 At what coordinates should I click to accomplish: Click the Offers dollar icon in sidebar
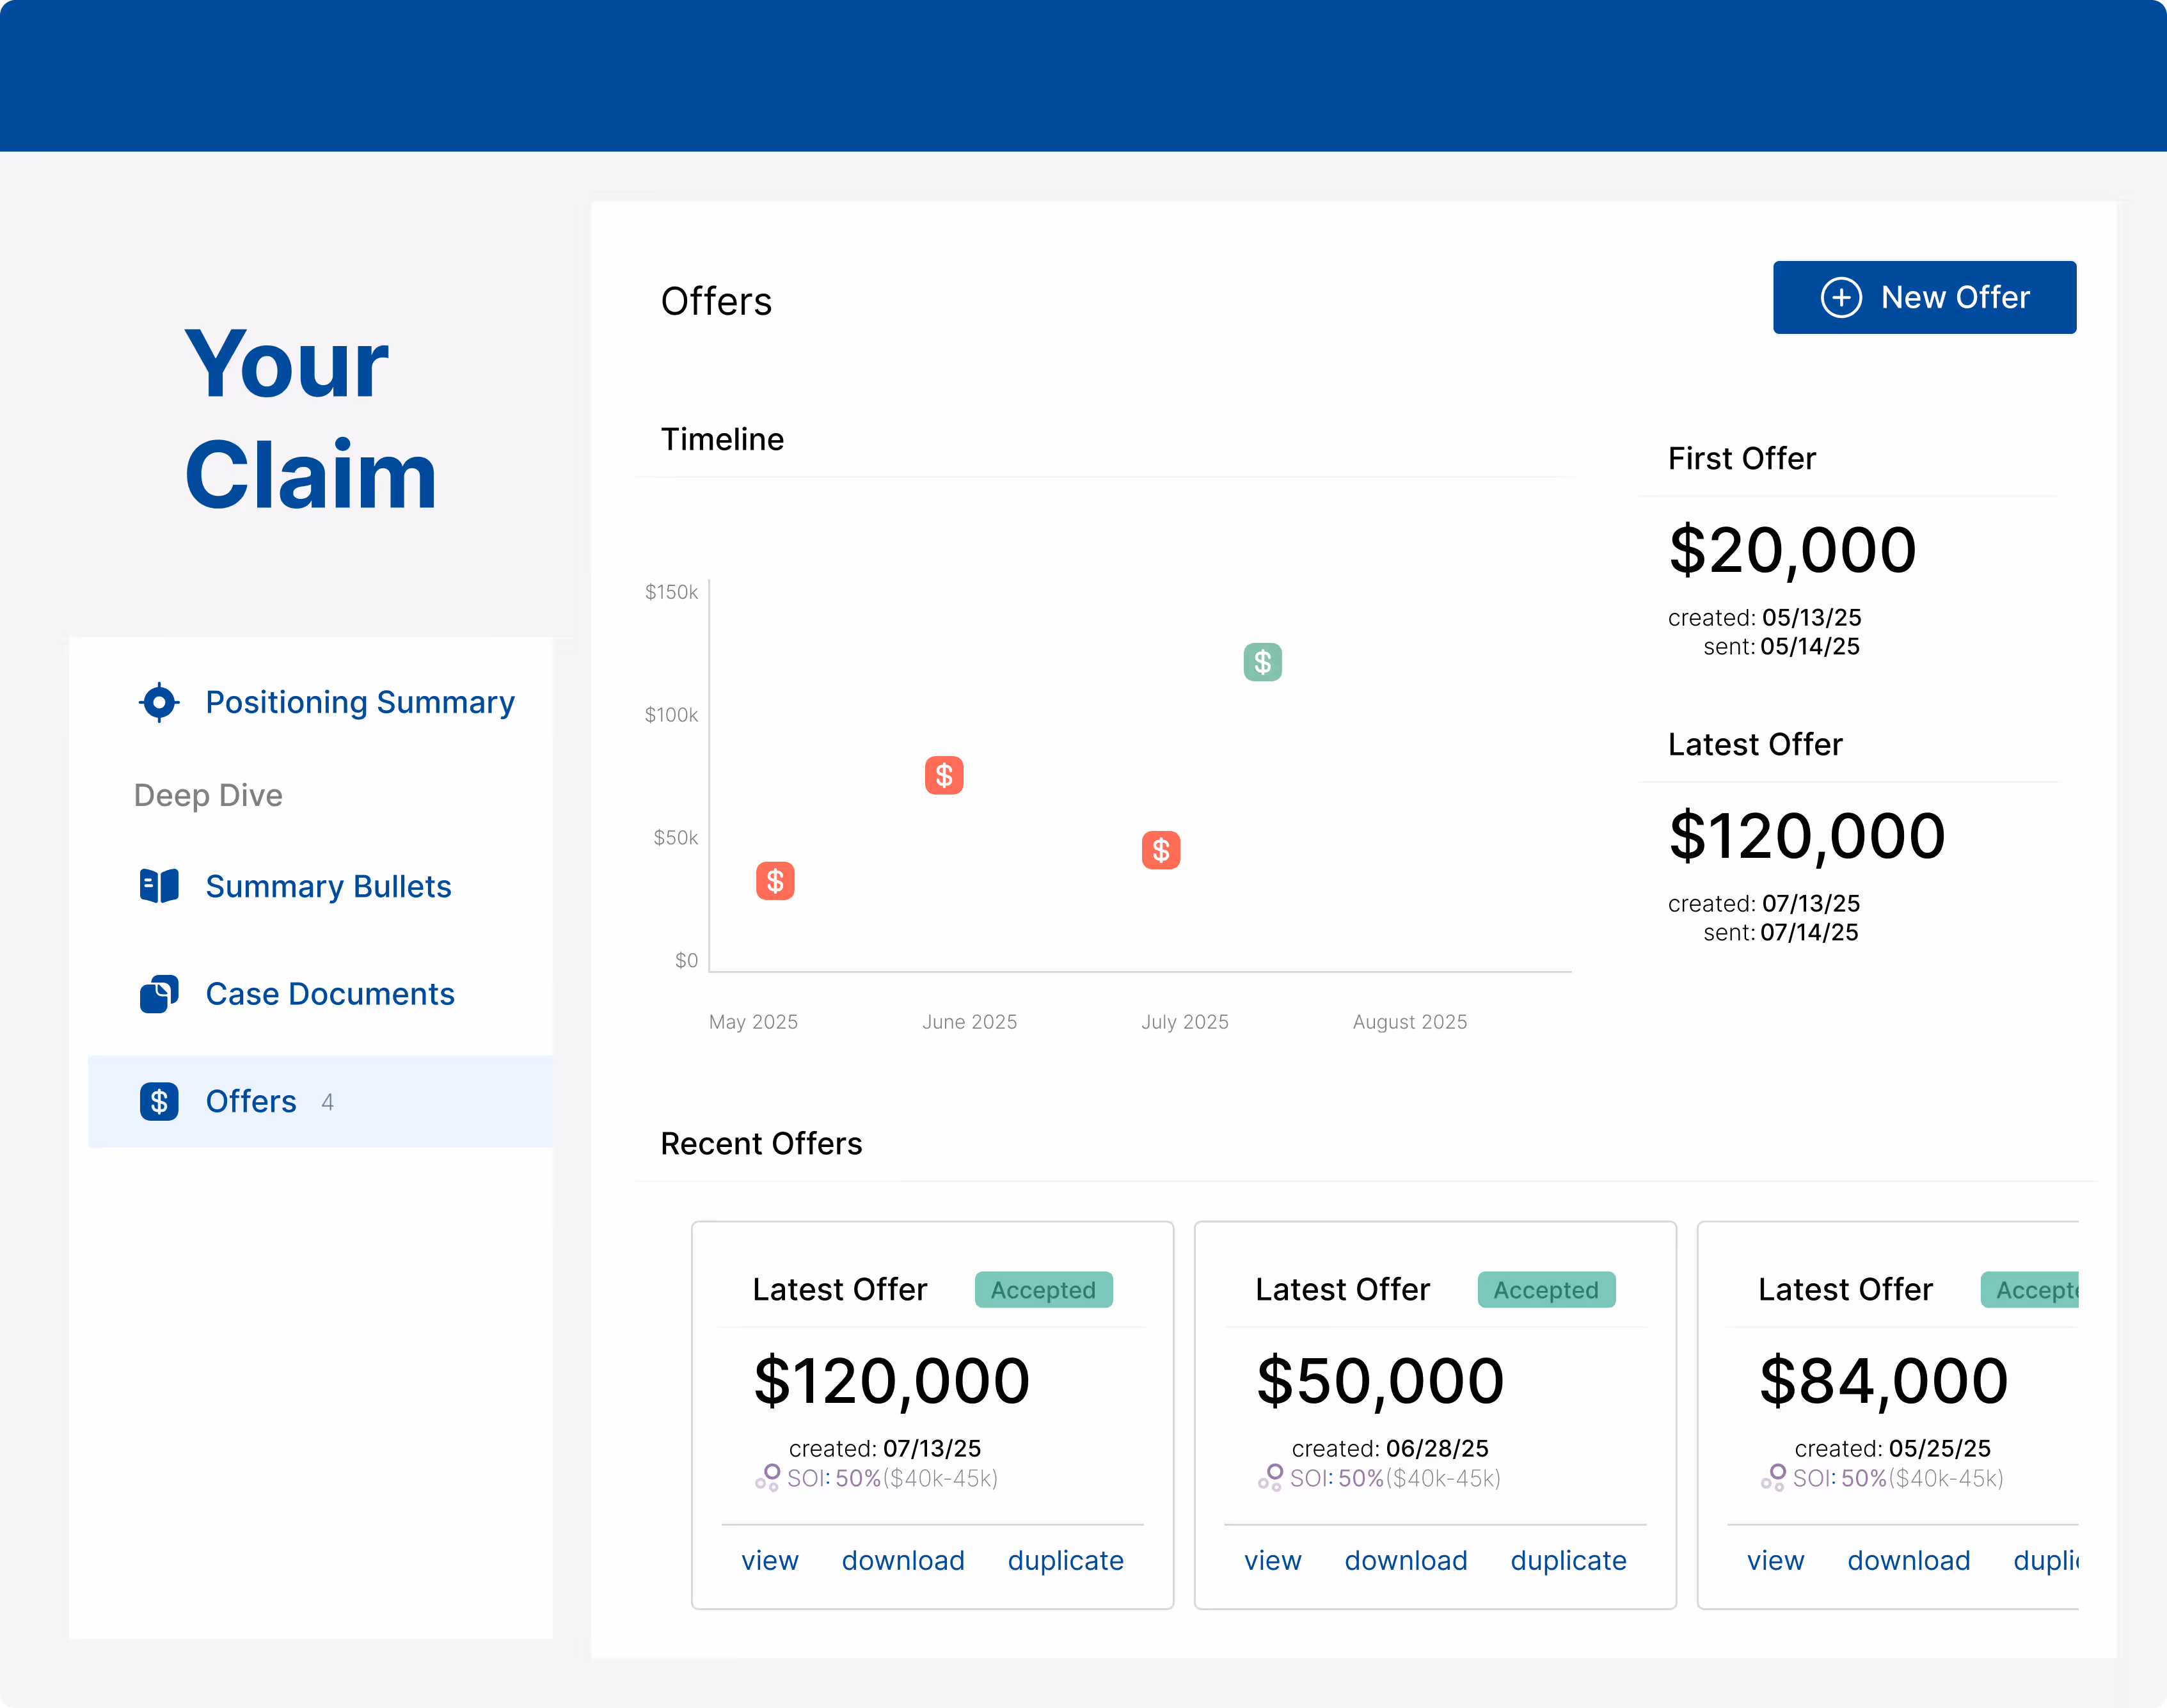(x=159, y=1101)
